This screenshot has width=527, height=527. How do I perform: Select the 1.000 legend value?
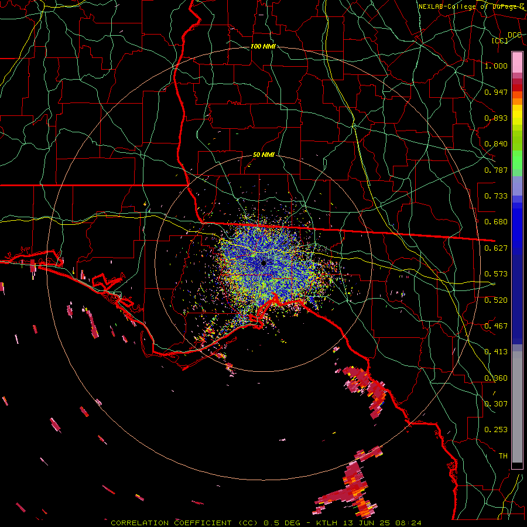[496, 66]
